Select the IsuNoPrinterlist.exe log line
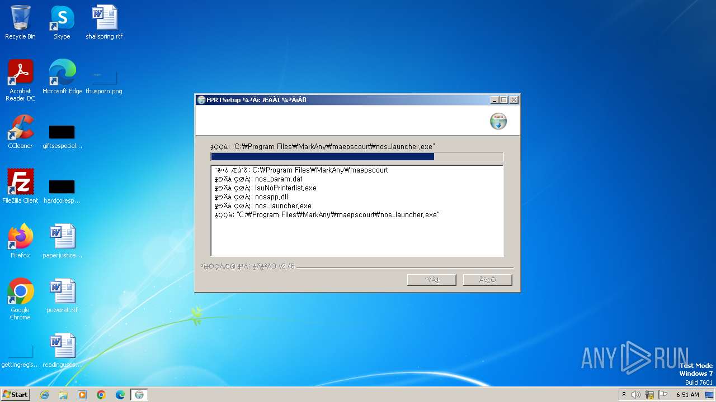 click(265, 188)
